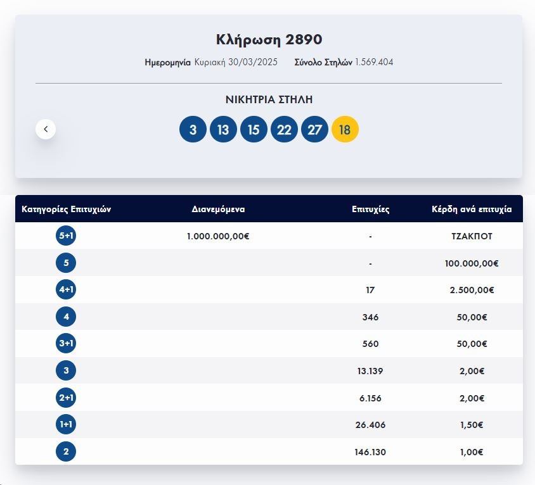Screen dimensions: 535x485
Task: Click the 4+1 category badge
Action: pyautogui.click(x=66, y=290)
